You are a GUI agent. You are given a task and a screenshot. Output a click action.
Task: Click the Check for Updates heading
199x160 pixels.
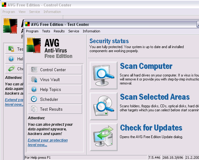[151, 128]
